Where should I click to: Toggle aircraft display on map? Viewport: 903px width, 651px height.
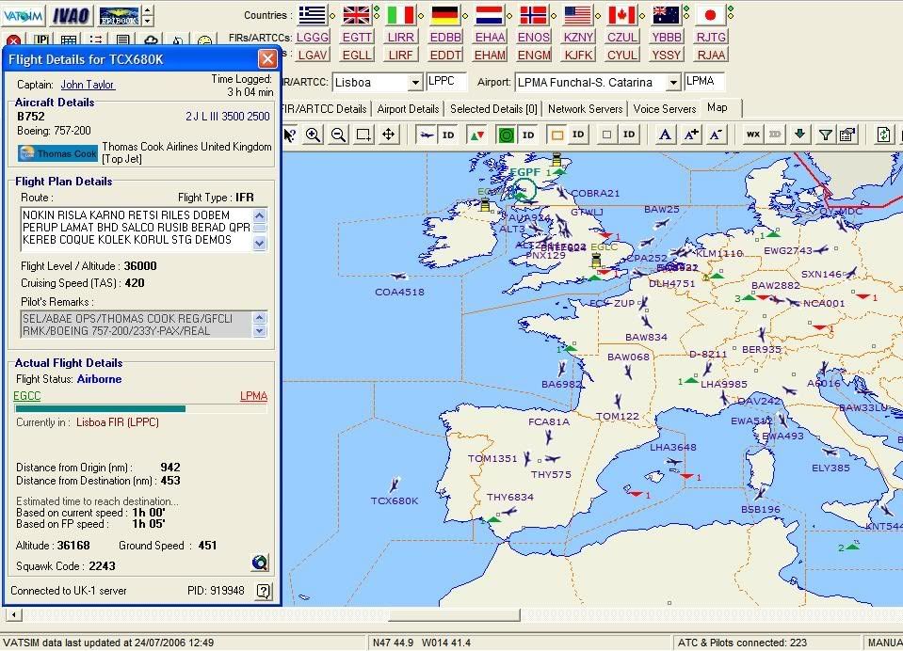(427, 135)
